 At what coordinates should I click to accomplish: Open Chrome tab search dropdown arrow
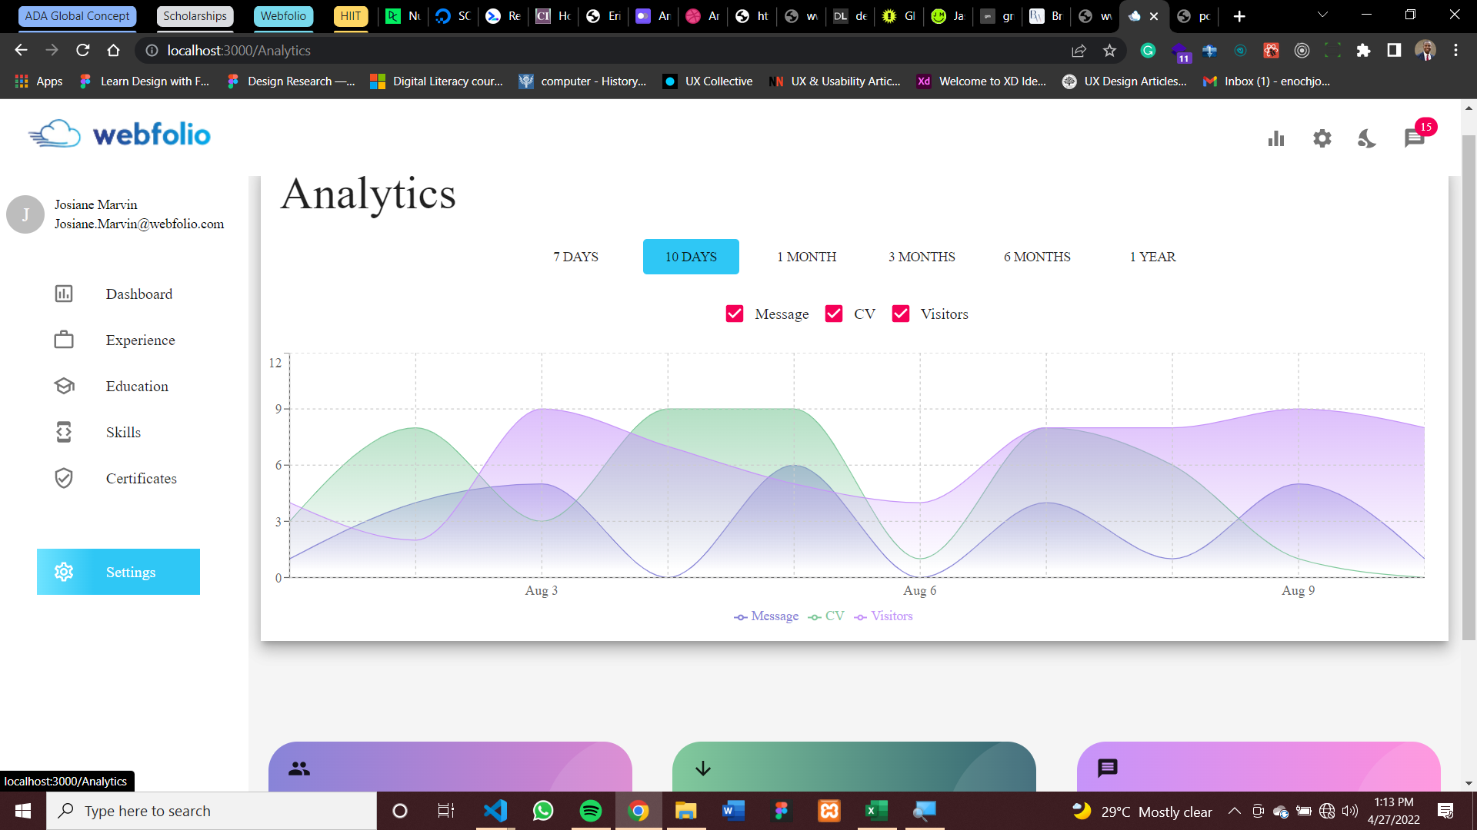click(x=1322, y=15)
